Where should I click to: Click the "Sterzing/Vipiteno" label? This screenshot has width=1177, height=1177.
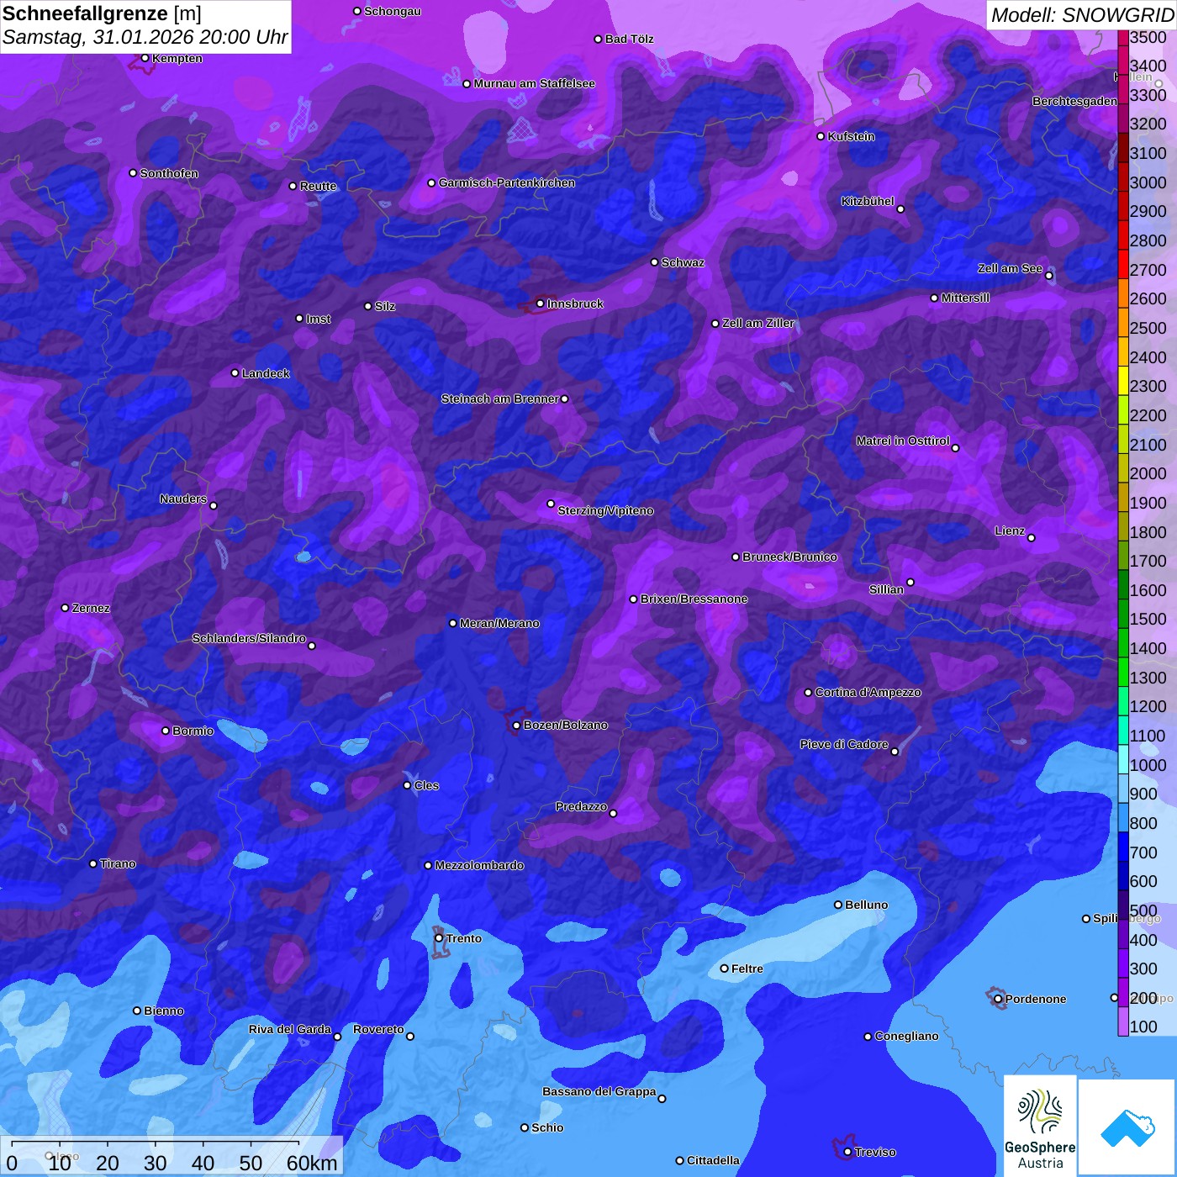point(605,510)
